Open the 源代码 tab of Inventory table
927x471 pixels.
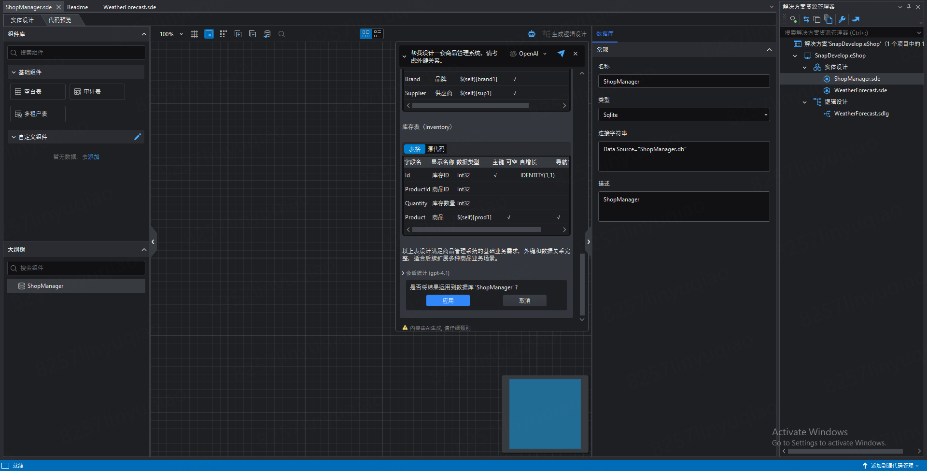click(x=435, y=149)
